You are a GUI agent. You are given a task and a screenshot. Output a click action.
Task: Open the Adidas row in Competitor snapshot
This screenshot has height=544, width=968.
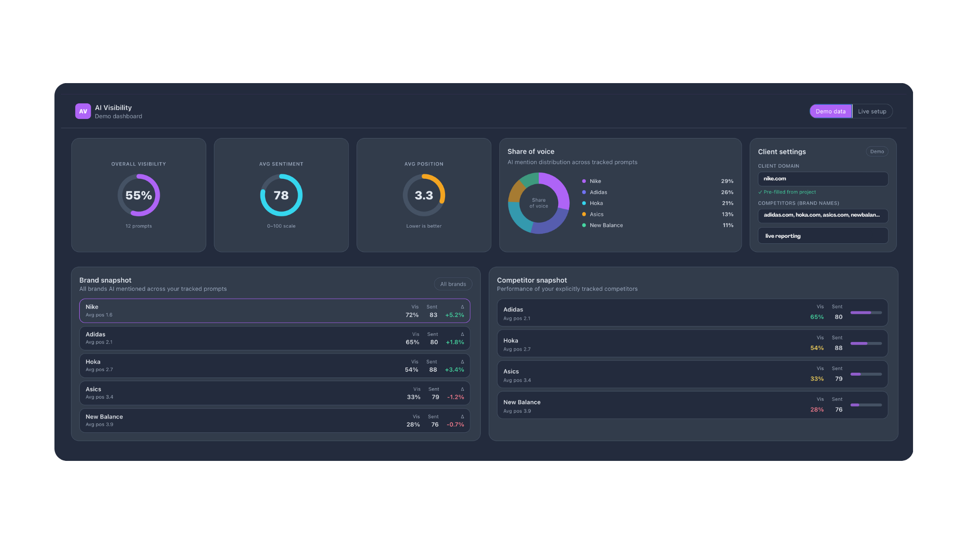pyautogui.click(x=692, y=313)
